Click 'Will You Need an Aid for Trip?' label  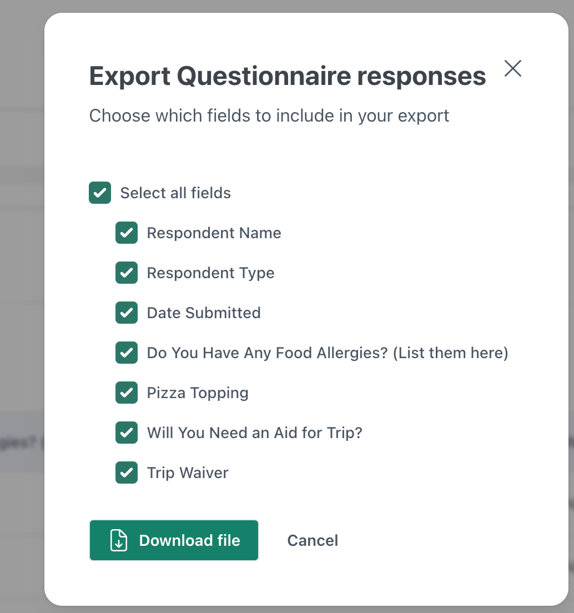point(255,433)
